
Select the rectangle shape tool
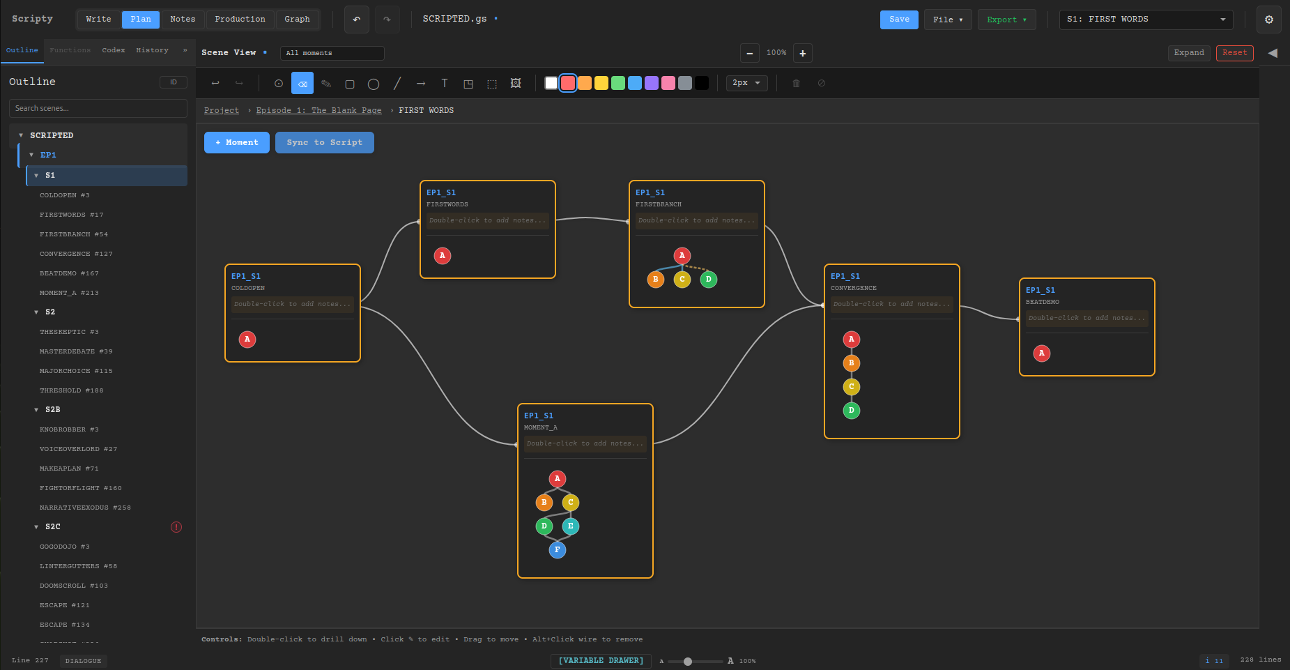click(350, 83)
